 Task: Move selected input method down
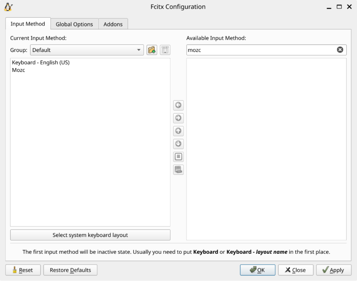(178, 144)
